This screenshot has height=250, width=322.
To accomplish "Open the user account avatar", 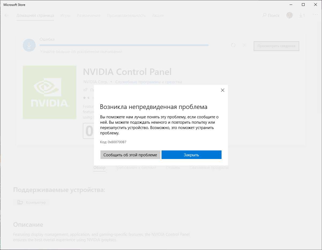I will point(290,15).
